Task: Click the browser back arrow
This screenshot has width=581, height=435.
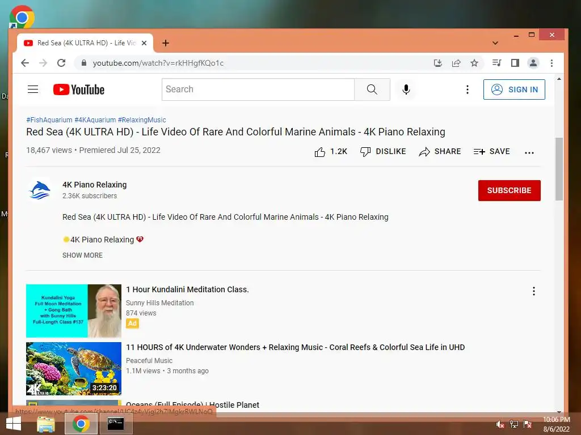Action: tap(25, 63)
